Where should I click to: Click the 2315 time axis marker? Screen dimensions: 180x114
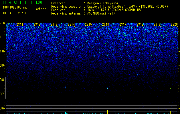point(88,25)
